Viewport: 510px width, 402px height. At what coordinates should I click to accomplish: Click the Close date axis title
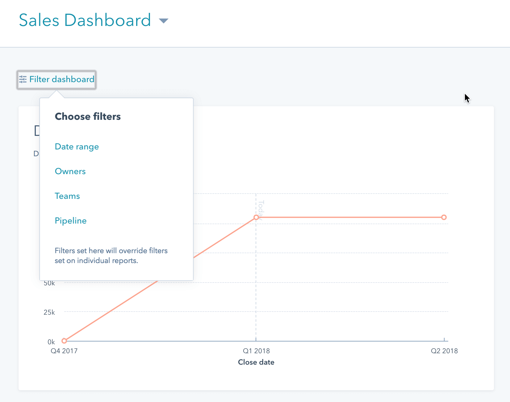256,362
